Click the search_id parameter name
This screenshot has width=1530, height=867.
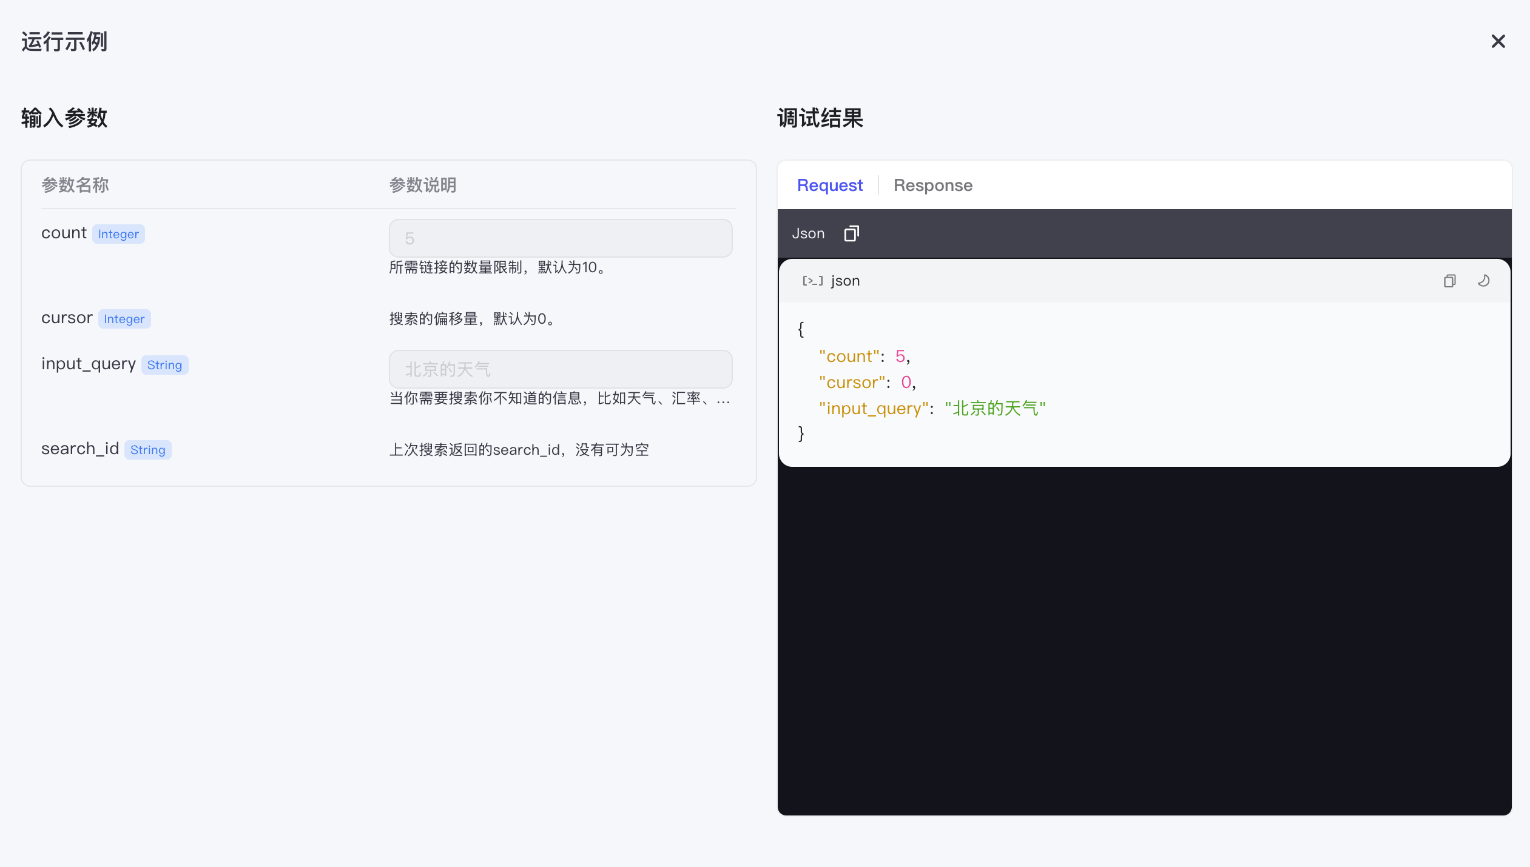coord(79,449)
